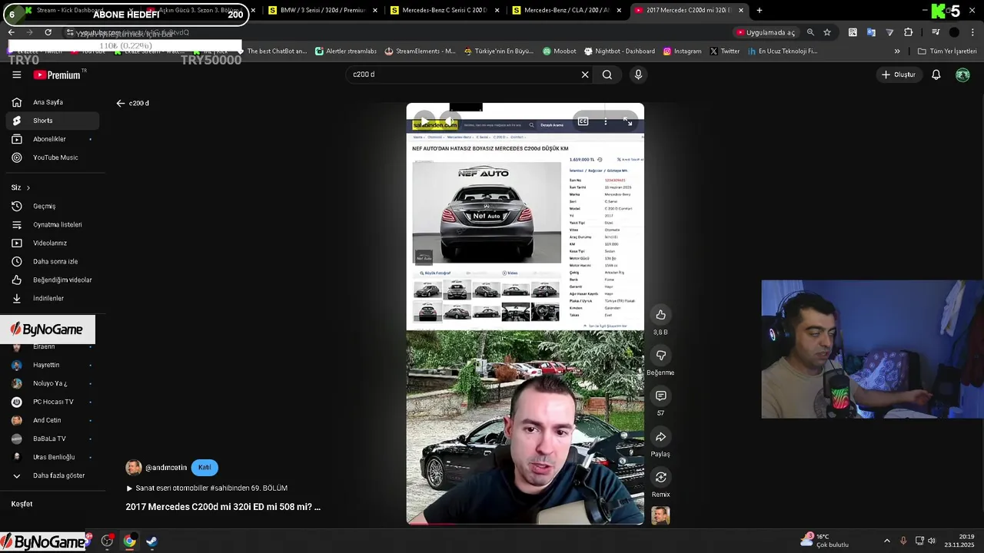Click the short's red progress bar
This screenshot has height=553, width=984.
(525, 524)
